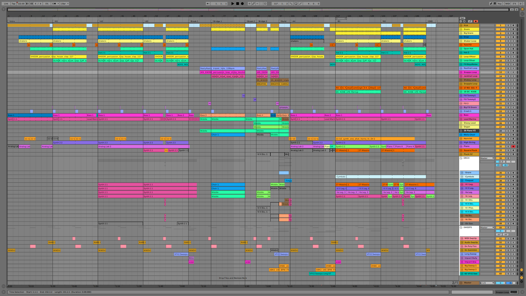Toggle Draw Mode pencil icon

coord(491,4)
